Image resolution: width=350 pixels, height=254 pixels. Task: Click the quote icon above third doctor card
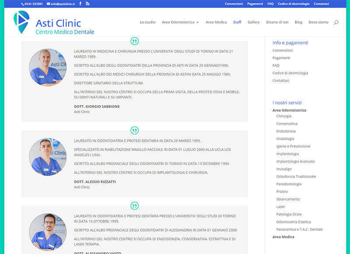[x=134, y=206]
